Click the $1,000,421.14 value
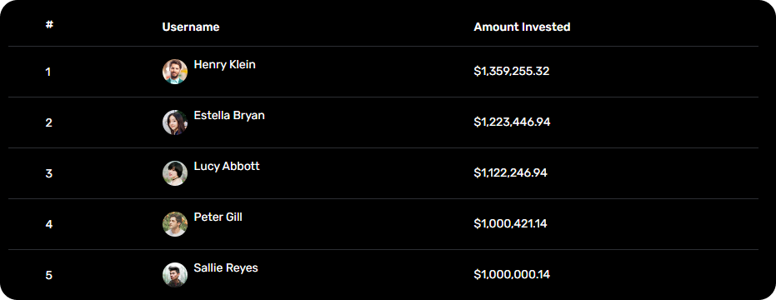 [x=510, y=224]
